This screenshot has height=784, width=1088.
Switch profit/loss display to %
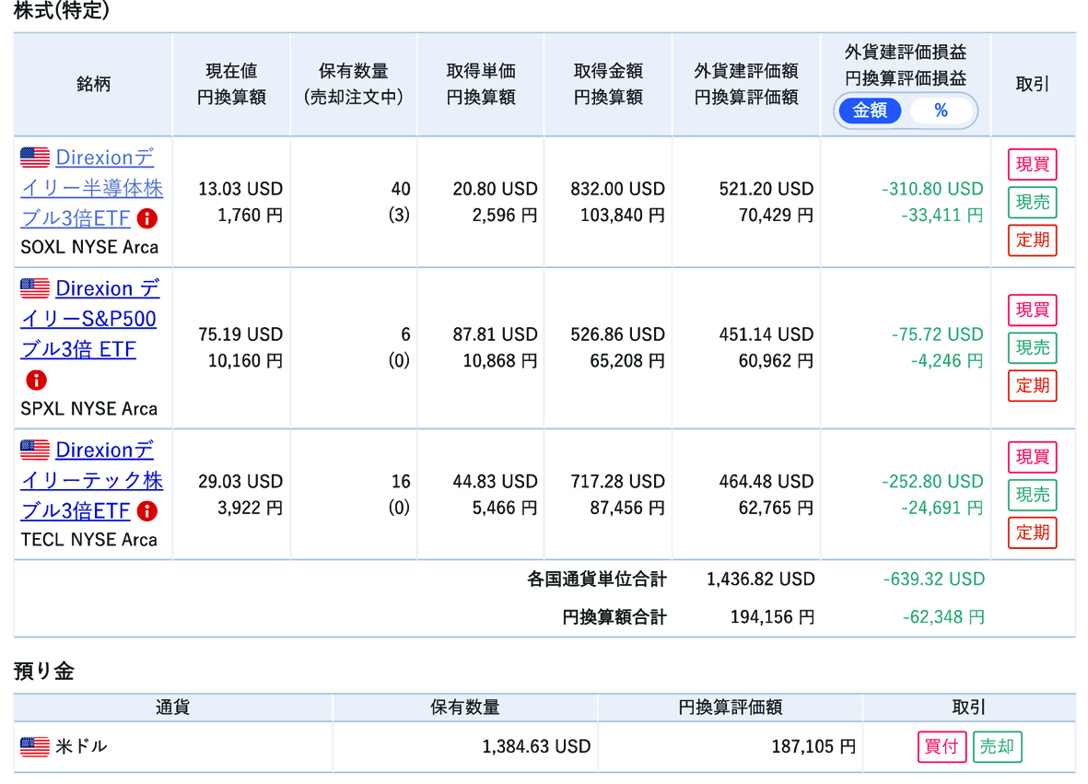[941, 111]
